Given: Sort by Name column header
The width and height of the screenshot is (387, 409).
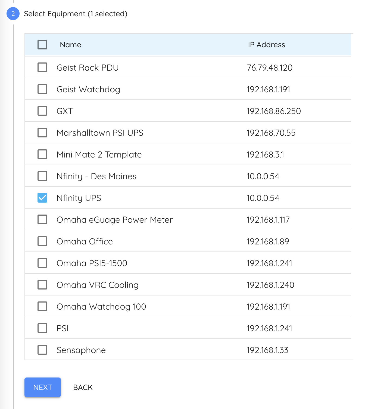Looking at the screenshot, I should (x=70, y=45).
